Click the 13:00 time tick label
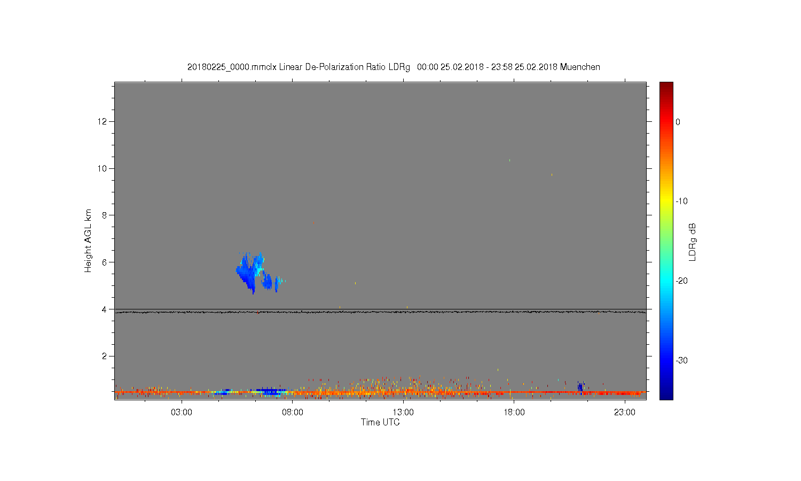The height and width of the screenshot is (481, 801). coord(403,413)
